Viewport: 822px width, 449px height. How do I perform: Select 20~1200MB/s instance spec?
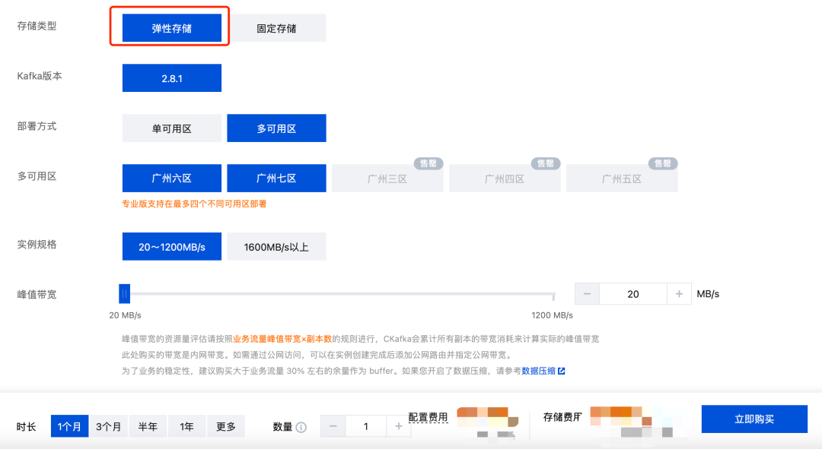coord(172,246)
